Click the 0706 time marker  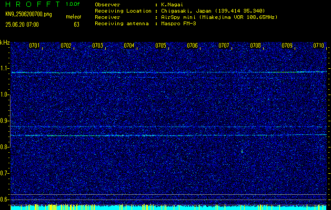coord(192,46)
